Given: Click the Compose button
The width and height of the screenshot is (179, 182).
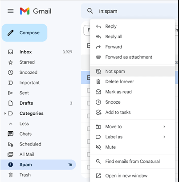Looking at the screenshot, I should coord(24,32).
